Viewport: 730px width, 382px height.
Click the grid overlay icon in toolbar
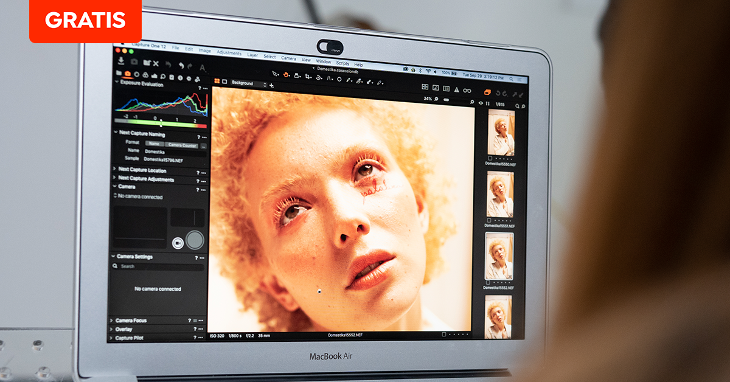(446, 89)
